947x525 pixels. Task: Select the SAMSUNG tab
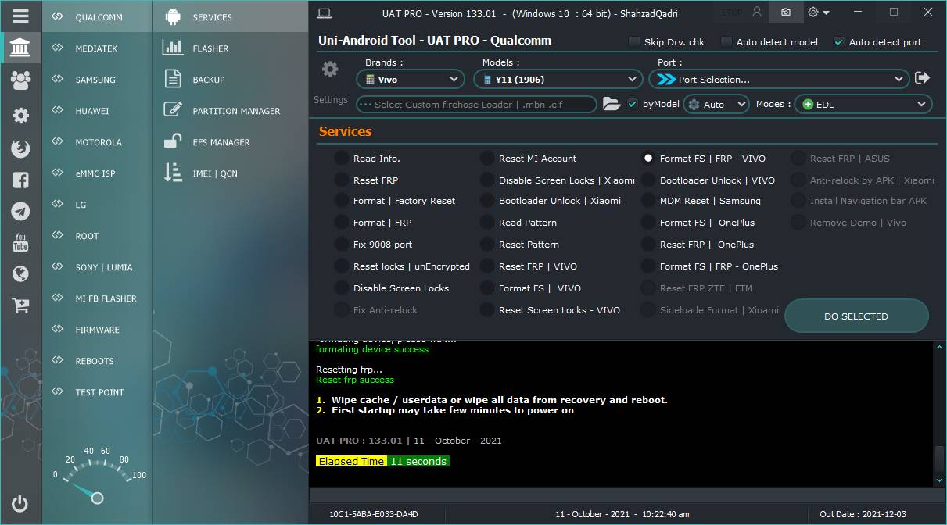tap(97, 80)
